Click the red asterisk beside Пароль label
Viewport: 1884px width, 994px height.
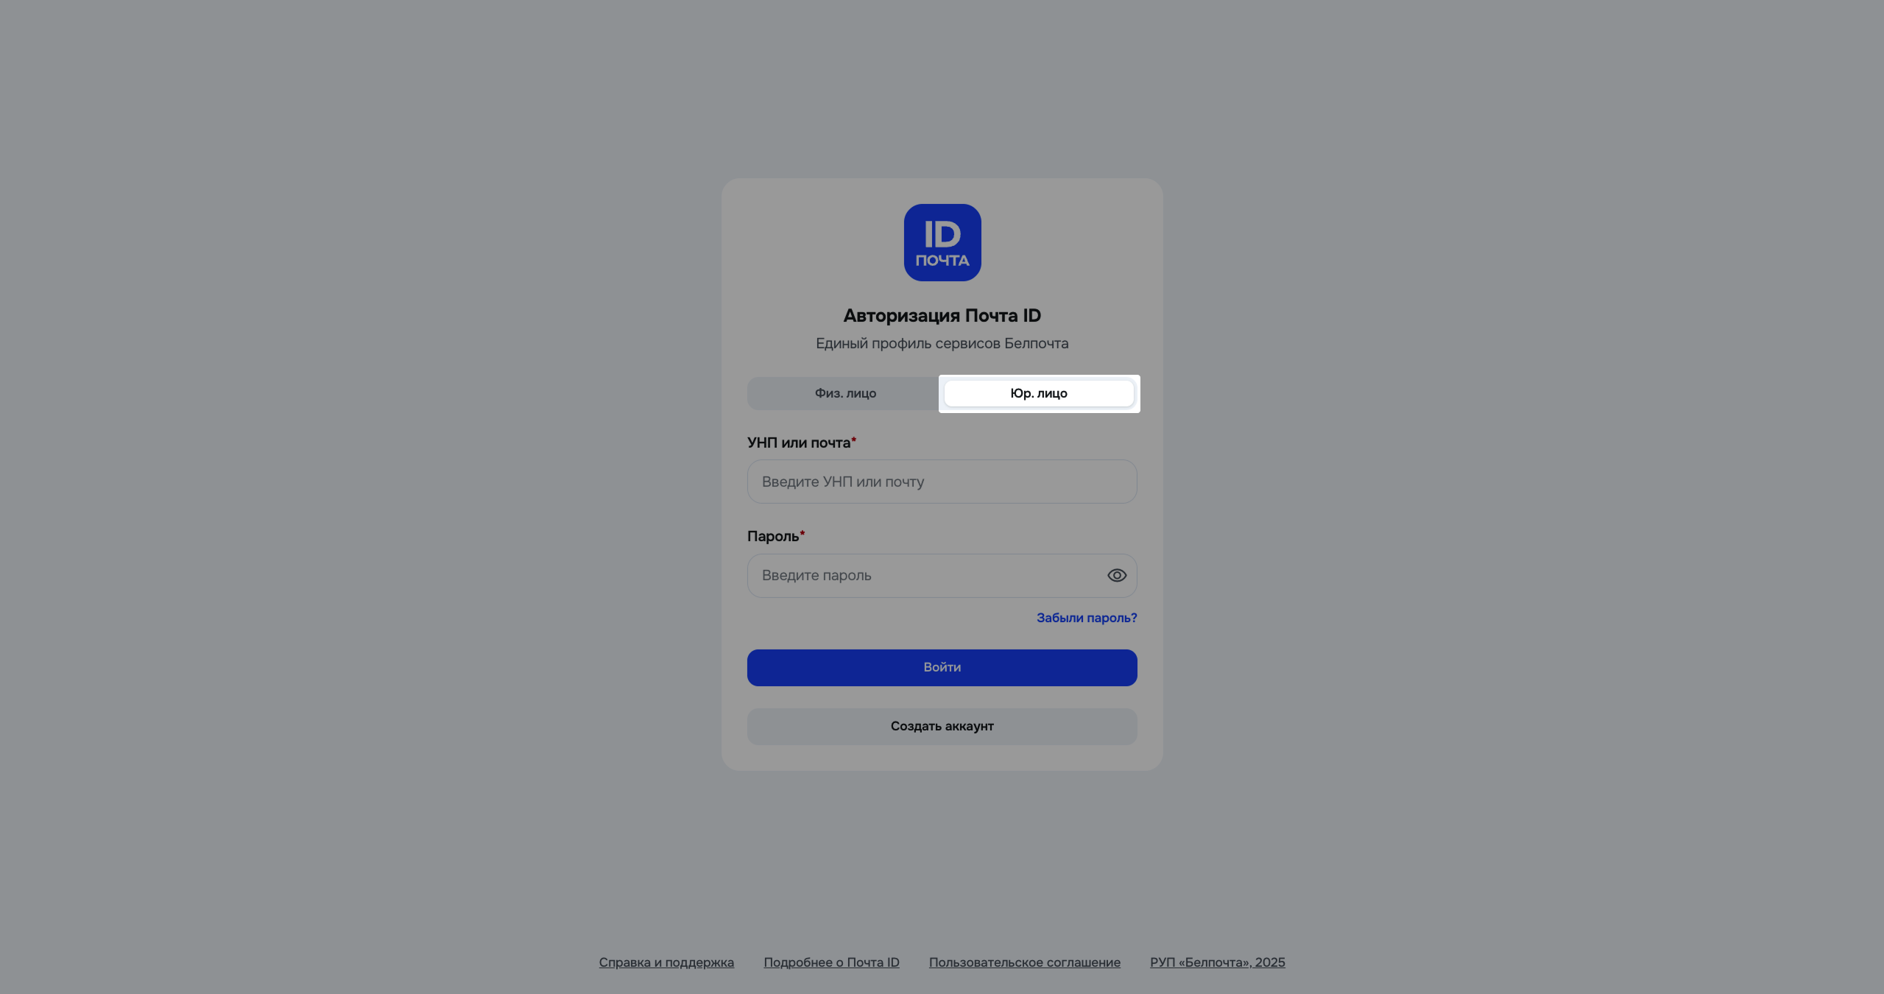pos(802,533)
